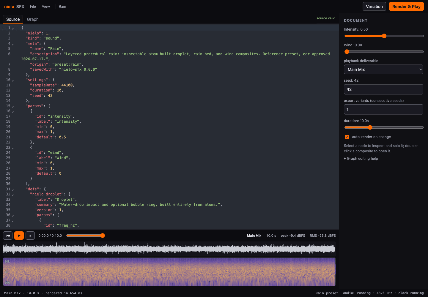The image size is (428, 297).
Task: Click the nielo SFX logo
Action: 14,7
